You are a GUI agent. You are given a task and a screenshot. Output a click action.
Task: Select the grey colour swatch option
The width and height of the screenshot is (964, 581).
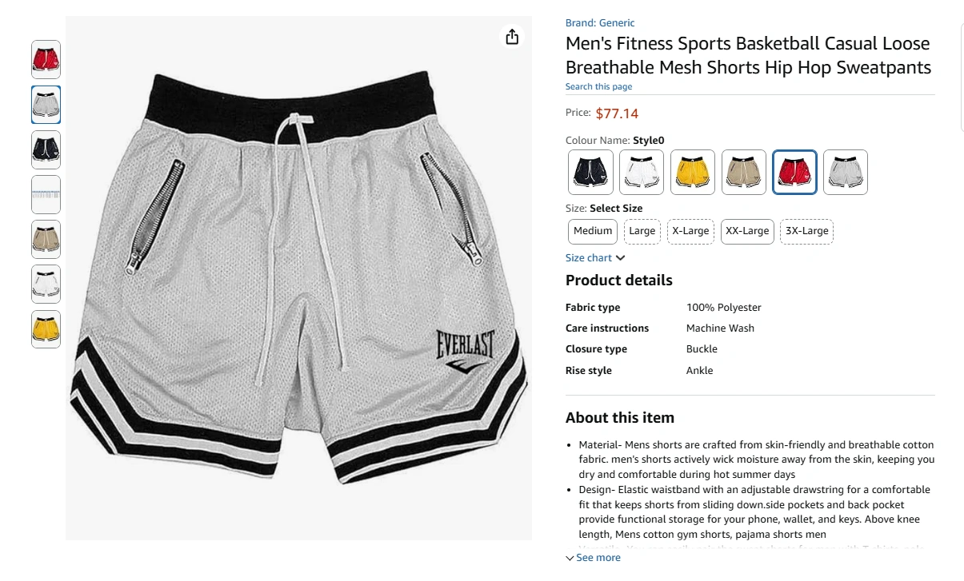click(x=846, y=172)
